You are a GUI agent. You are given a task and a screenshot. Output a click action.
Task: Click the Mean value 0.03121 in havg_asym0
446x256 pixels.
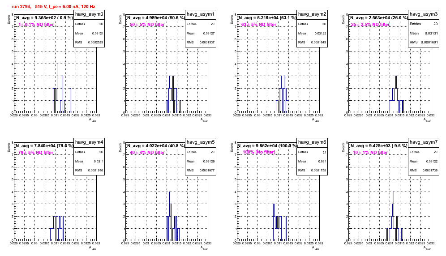point(98,33)
